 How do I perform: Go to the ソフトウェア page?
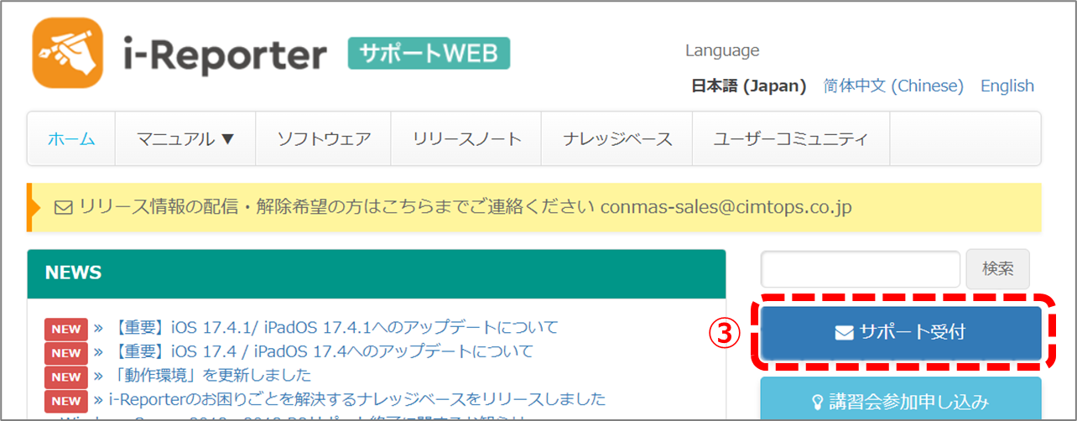(324, 139)
